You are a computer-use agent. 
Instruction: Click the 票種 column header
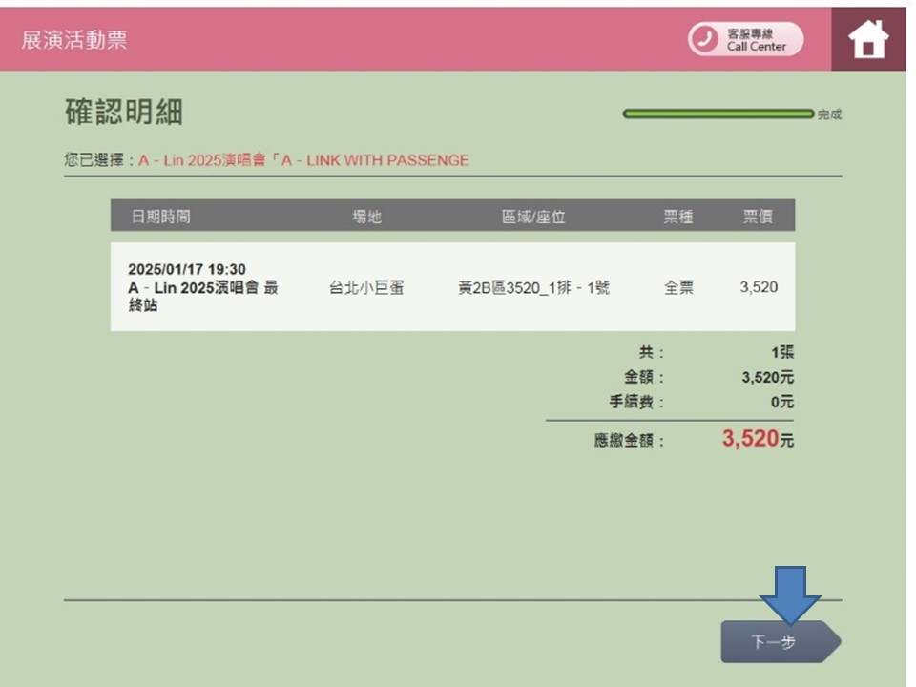coord(678,217)
